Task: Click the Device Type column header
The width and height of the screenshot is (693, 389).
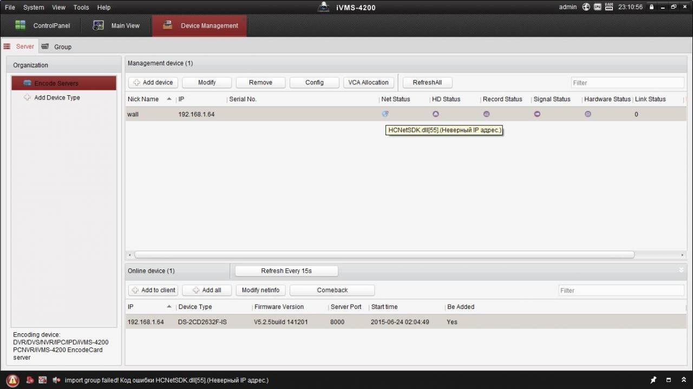Action: pyautogui.click(x=195, y=307)
